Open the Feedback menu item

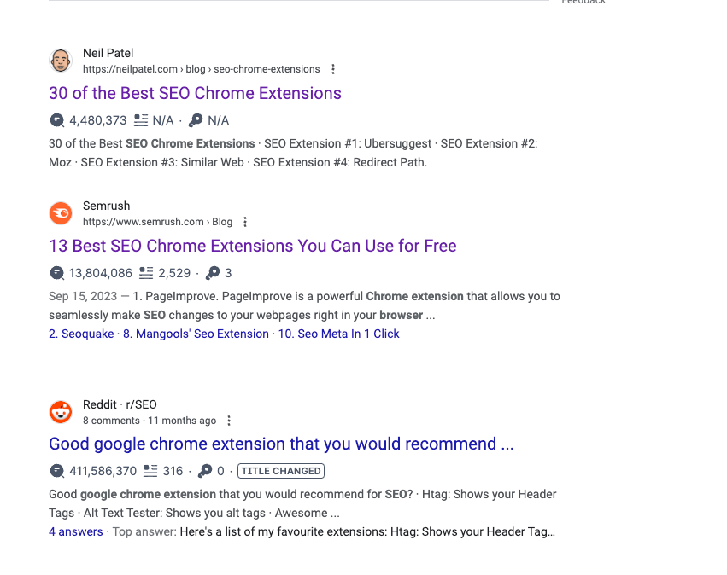[583, 3]
